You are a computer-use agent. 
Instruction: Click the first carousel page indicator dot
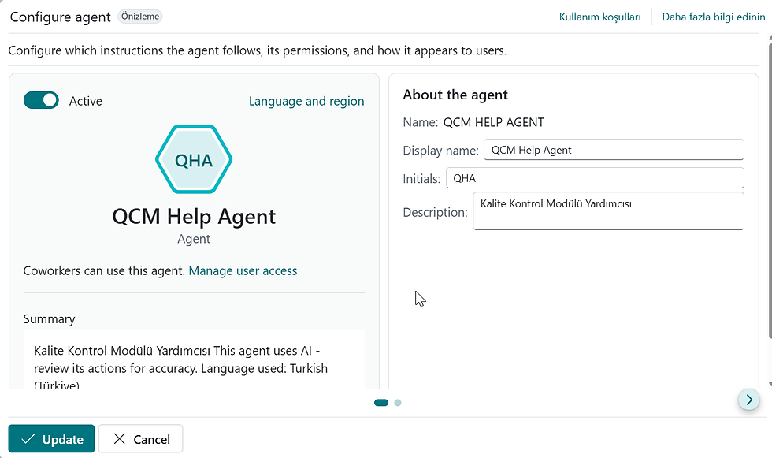pos(380,402)
